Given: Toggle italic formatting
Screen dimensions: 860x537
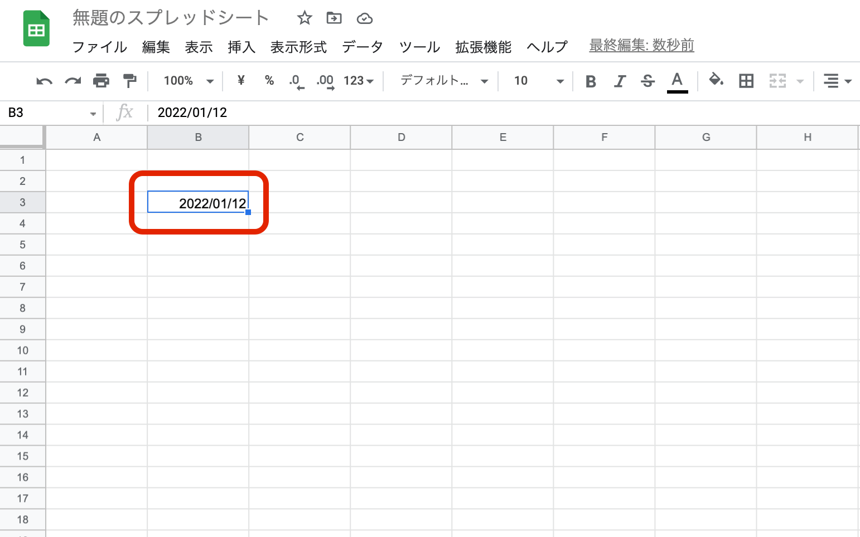Looking at the screenshot, I should click(620, 81).
